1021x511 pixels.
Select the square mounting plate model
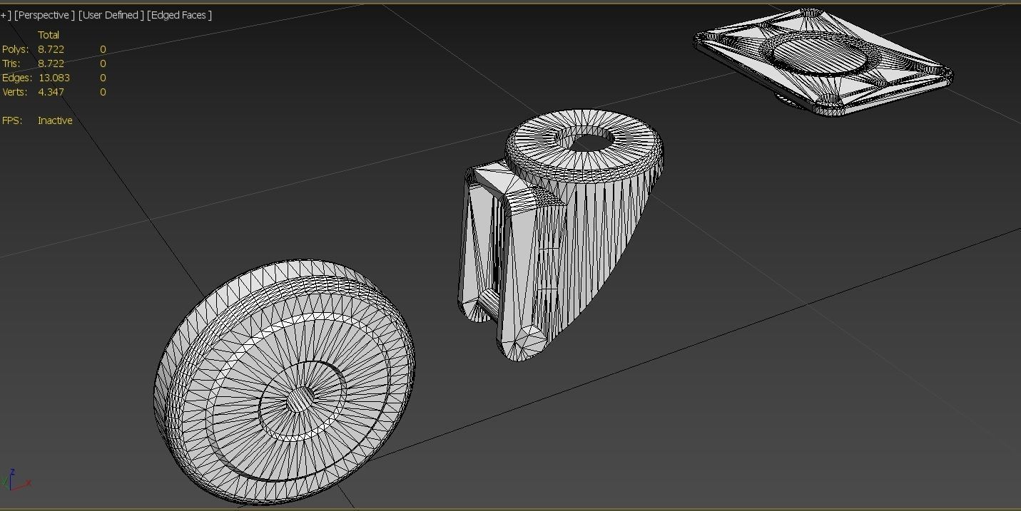[x=823, y=61]
